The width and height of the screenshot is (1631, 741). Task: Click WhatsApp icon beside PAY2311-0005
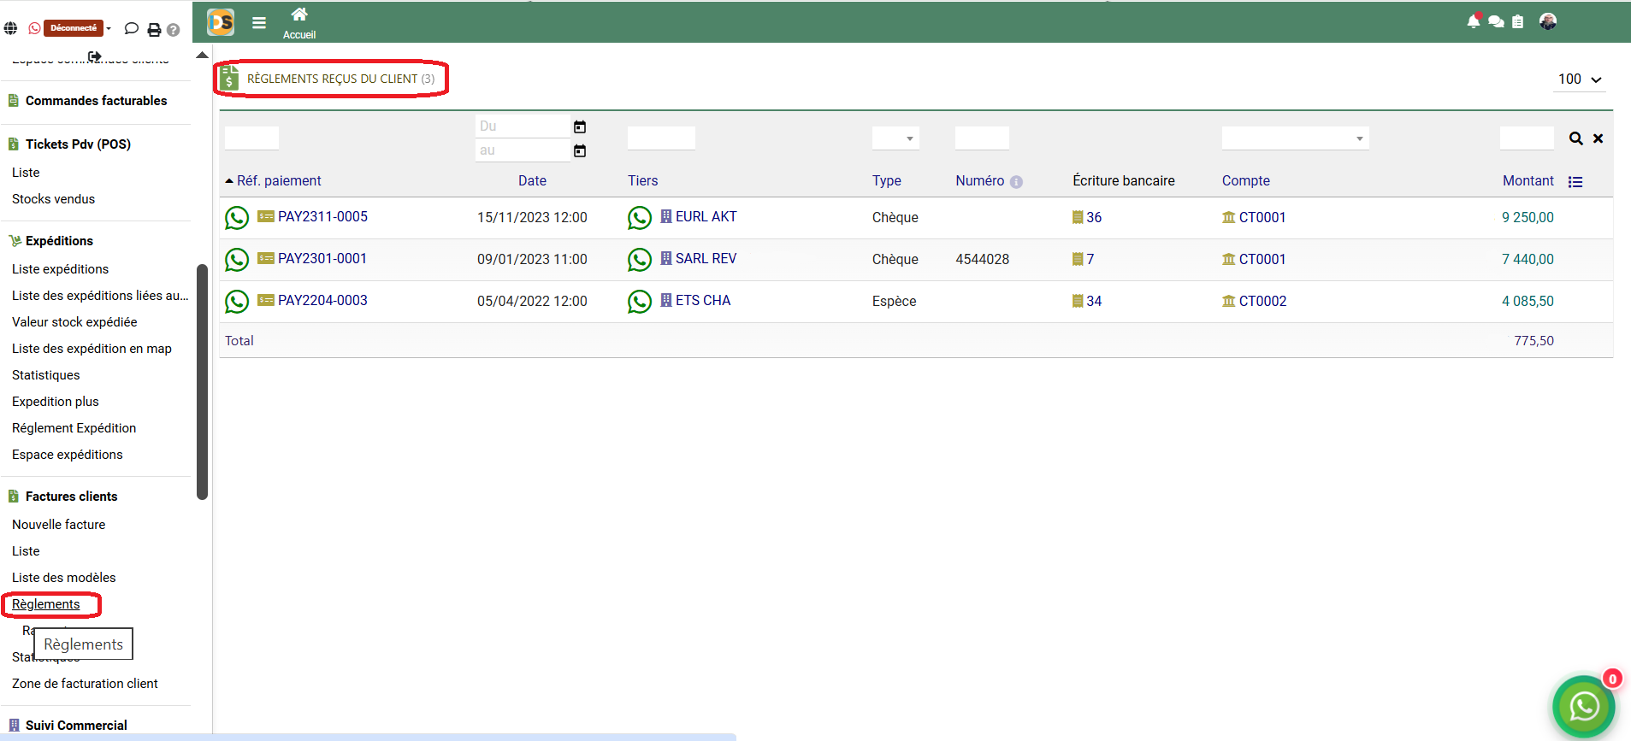pos(237,218)
